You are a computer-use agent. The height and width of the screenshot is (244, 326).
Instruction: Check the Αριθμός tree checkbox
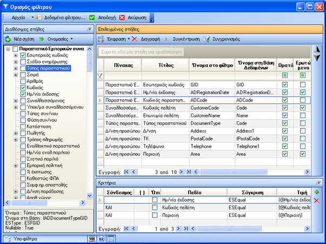pyautogui.click(x=23, y=81)
